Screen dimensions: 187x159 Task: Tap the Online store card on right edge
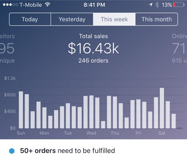click(179, 48)
